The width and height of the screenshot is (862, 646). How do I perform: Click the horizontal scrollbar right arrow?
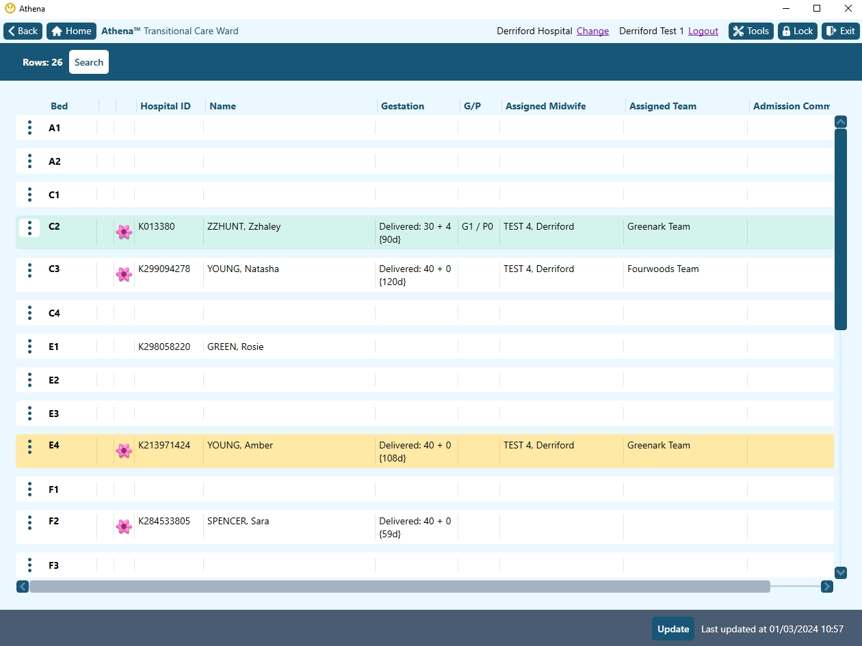(827, 587)
